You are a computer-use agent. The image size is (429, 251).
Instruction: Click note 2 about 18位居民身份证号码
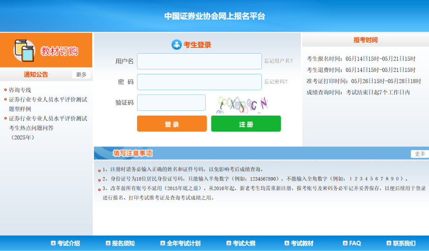pyautogui.click(x=255, y=179)
